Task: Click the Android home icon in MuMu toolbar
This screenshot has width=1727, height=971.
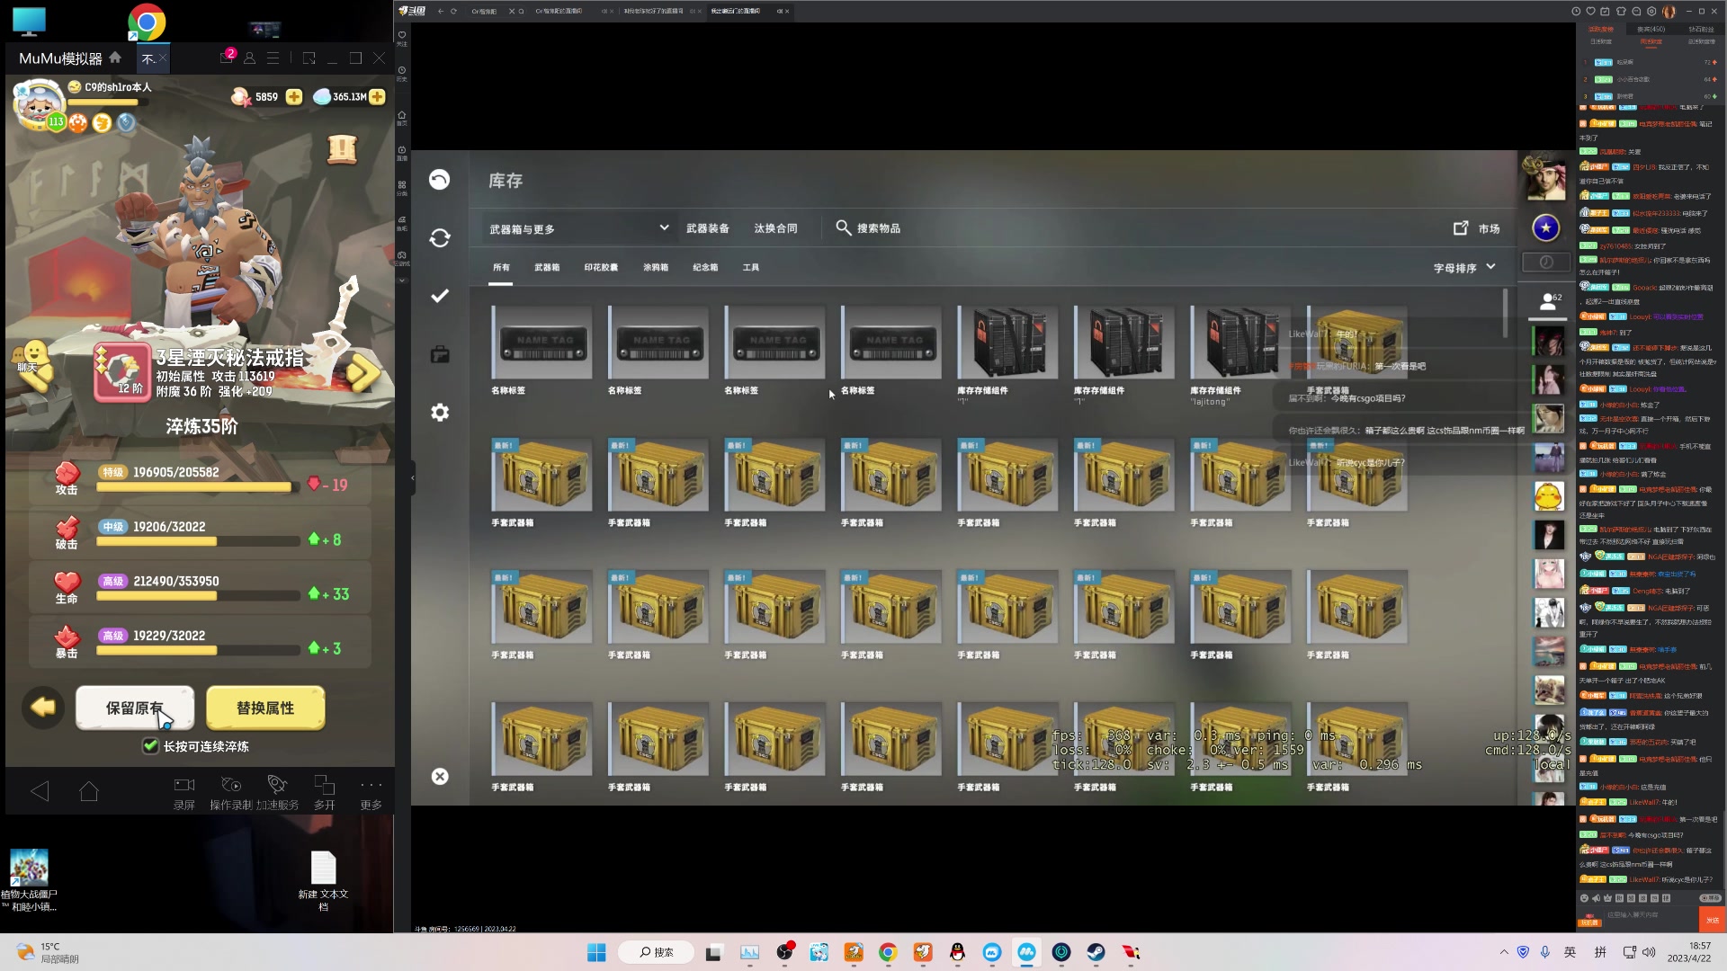Action: click(x=89, y=791)
